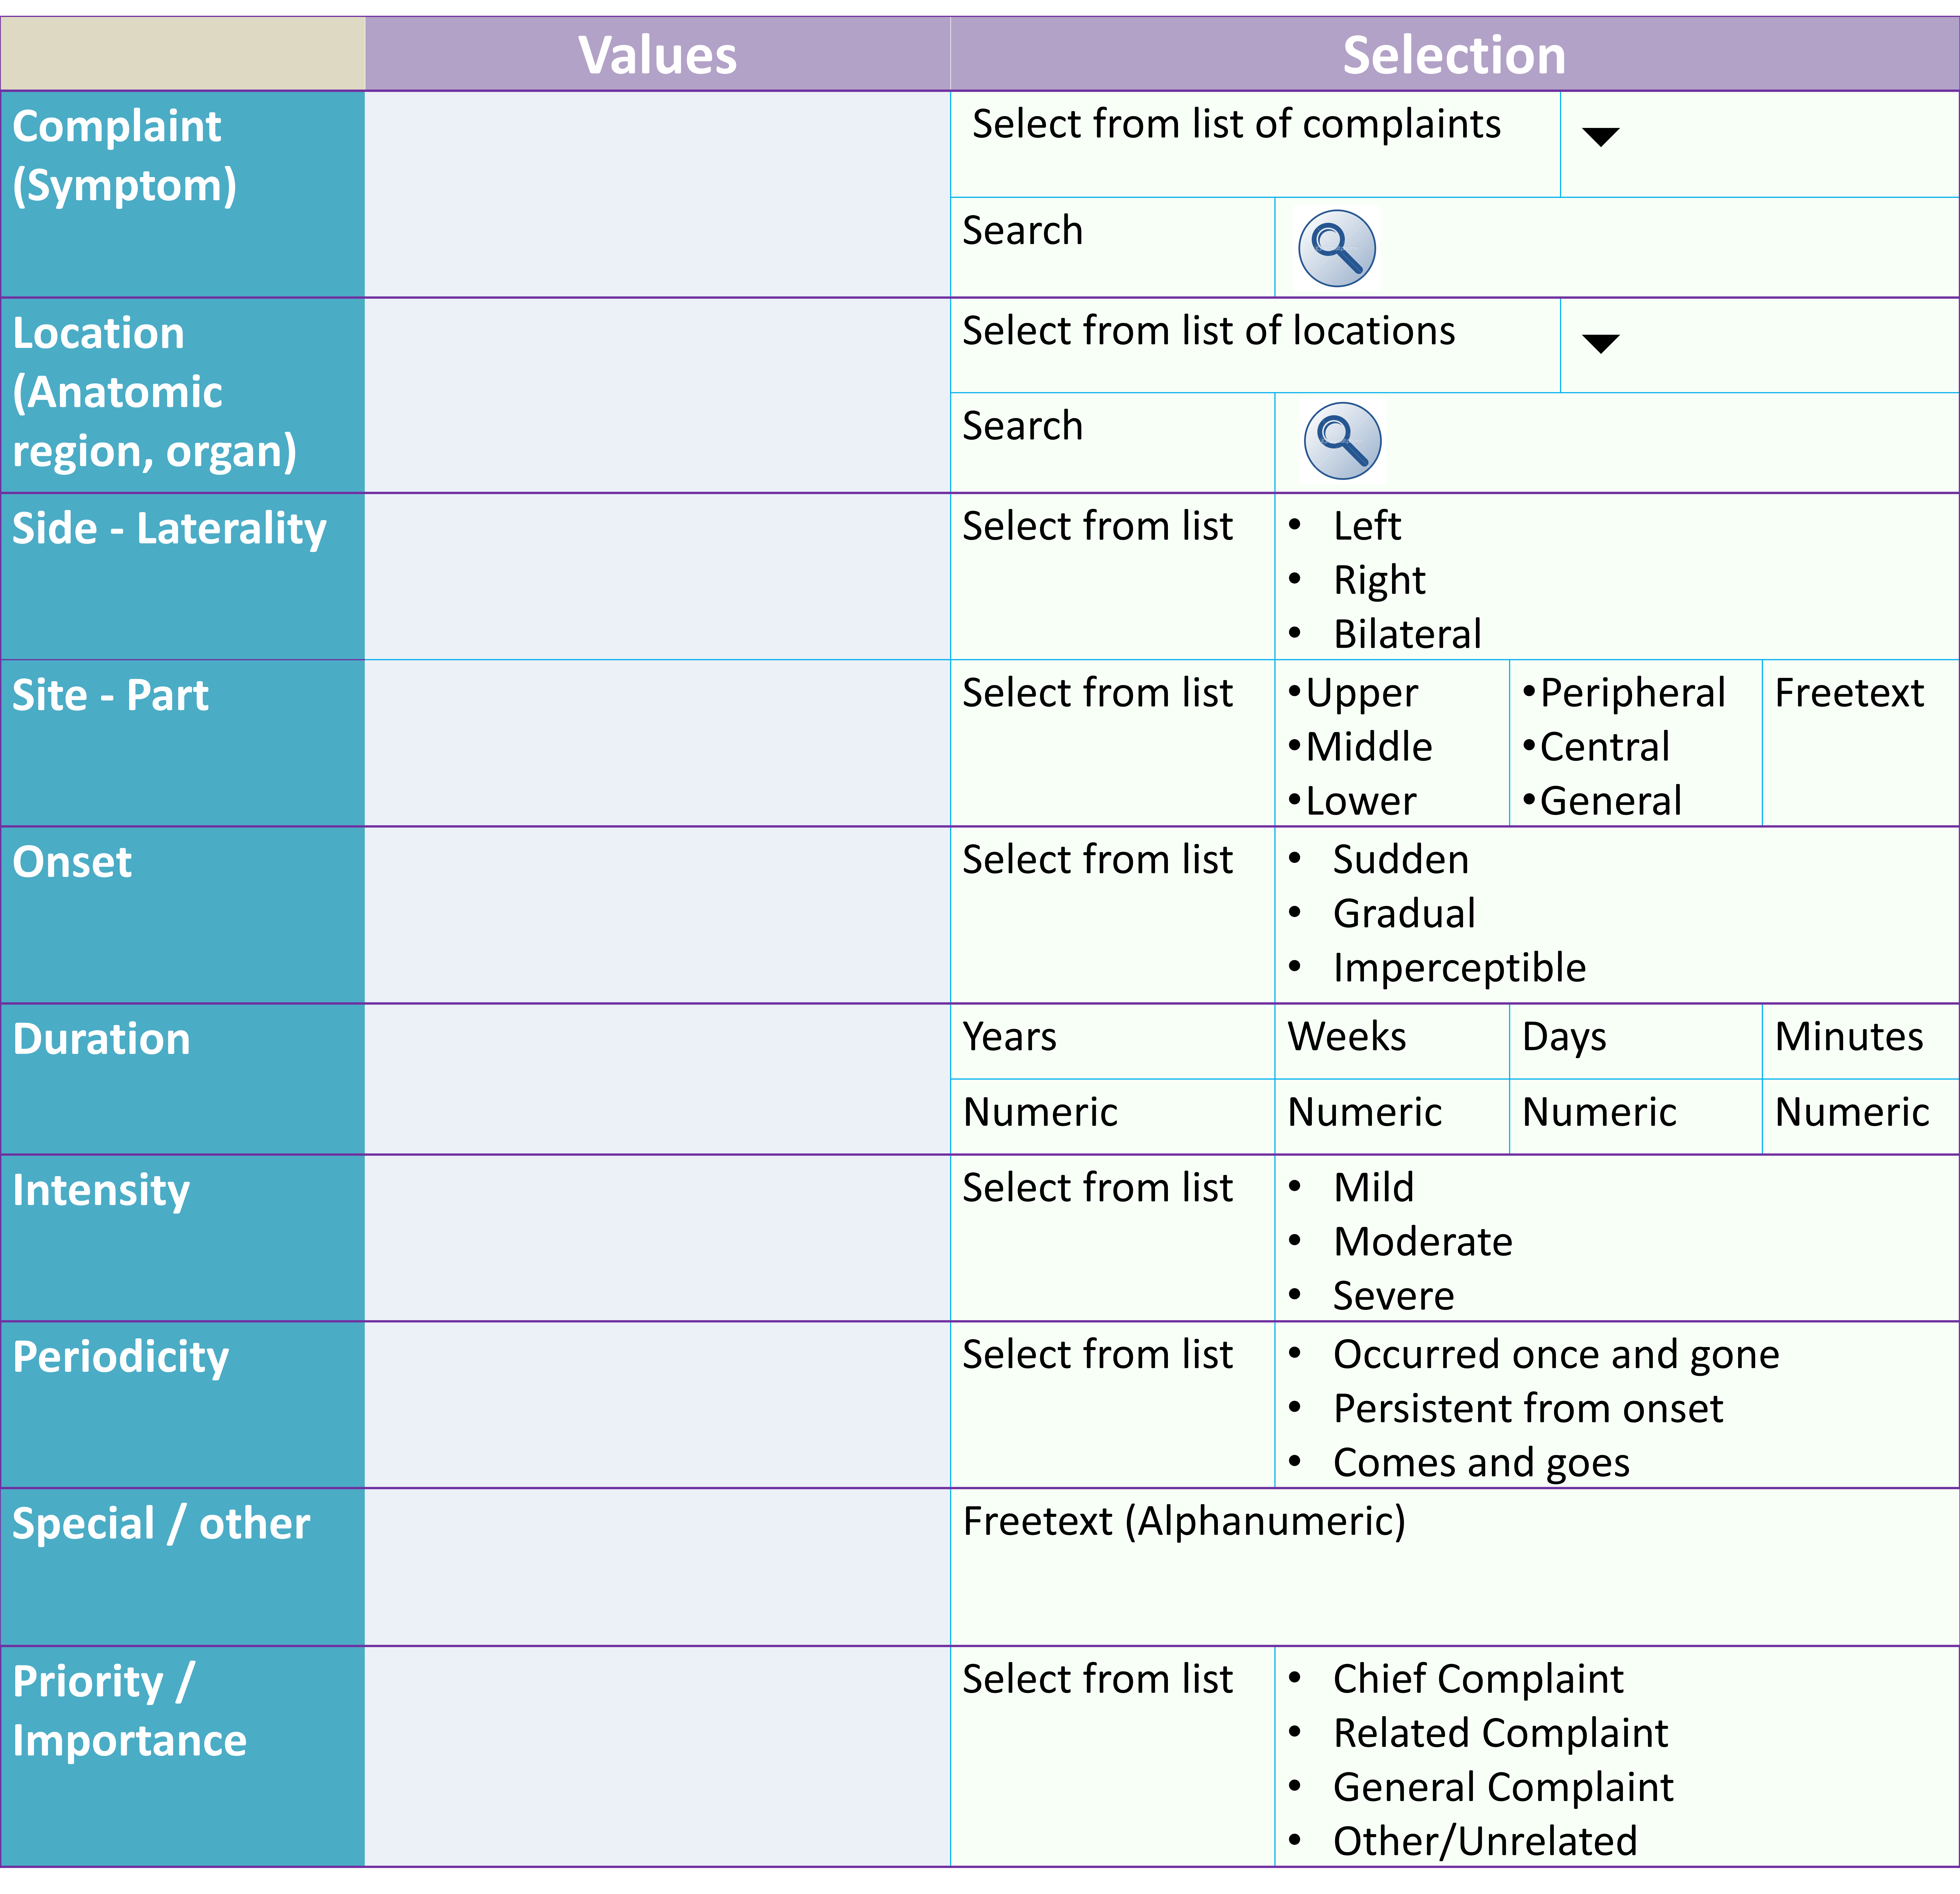Viewport: 1960px width, 1894px height.
Task: Select "Moderate" intensity value
Action: [x=1422, y=1241]
